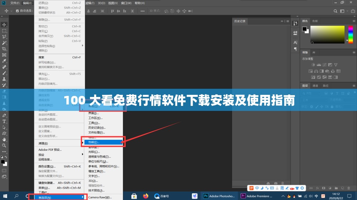
Task: Select the Magic Wand tool
Action: (x=4, y=43)
